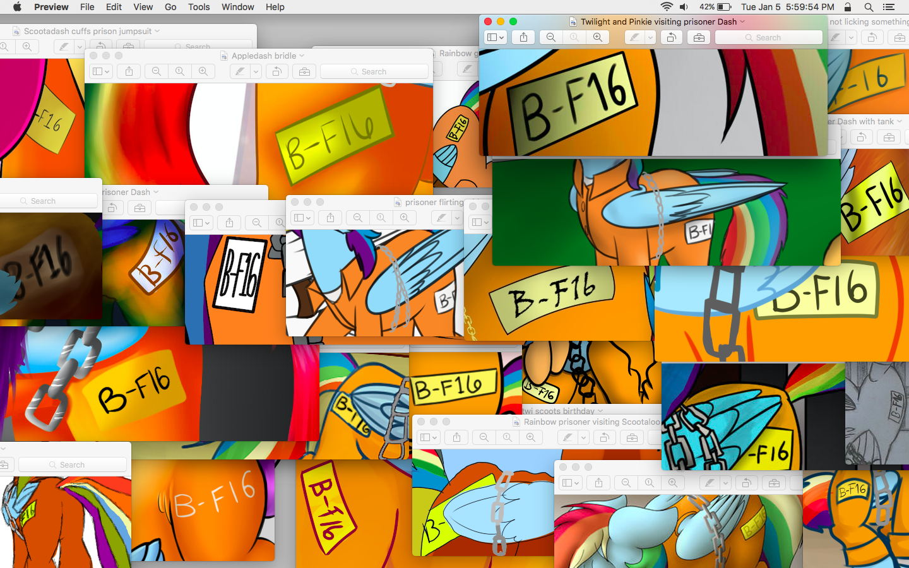Screen dimensions: 909x568
Task: Expand Dash with tank title chevron
Action: [900, 121]
